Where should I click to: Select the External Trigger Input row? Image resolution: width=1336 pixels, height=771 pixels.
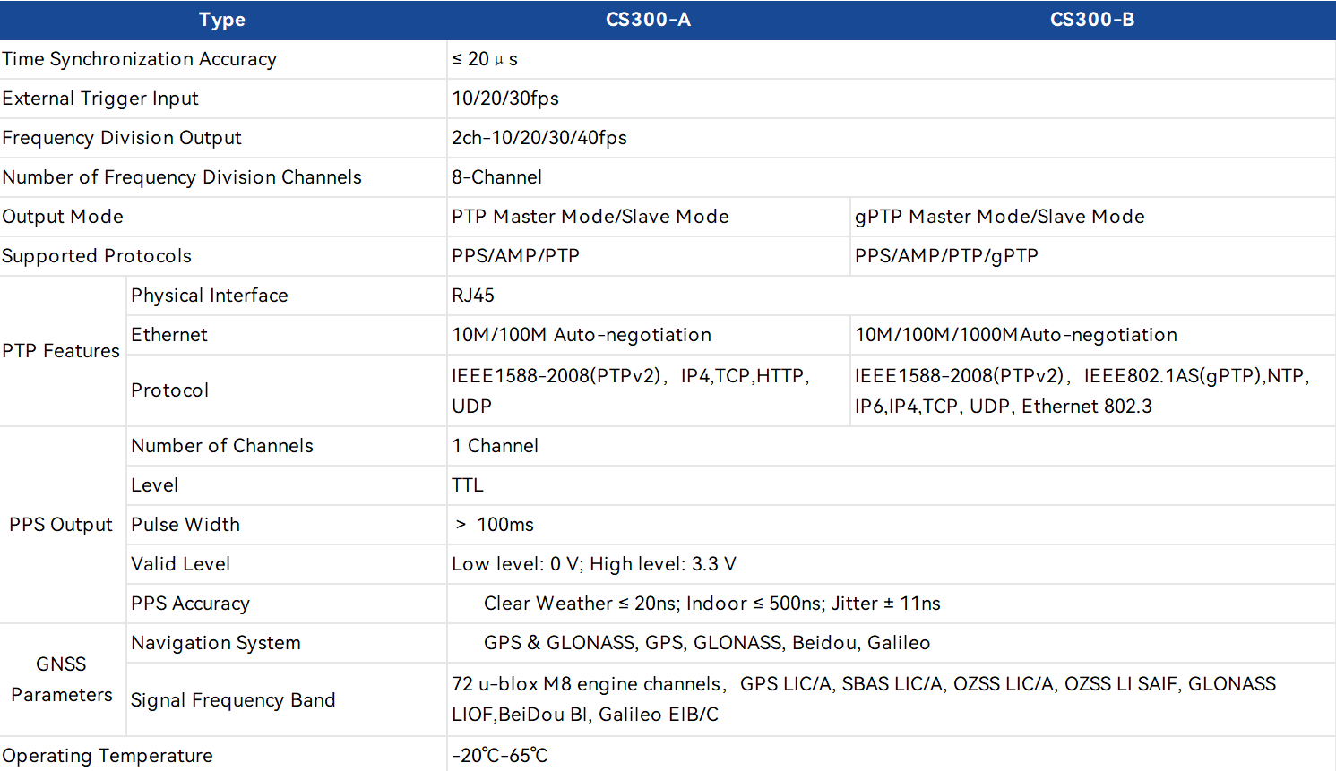pyautogui.click(x=100, y=99)
